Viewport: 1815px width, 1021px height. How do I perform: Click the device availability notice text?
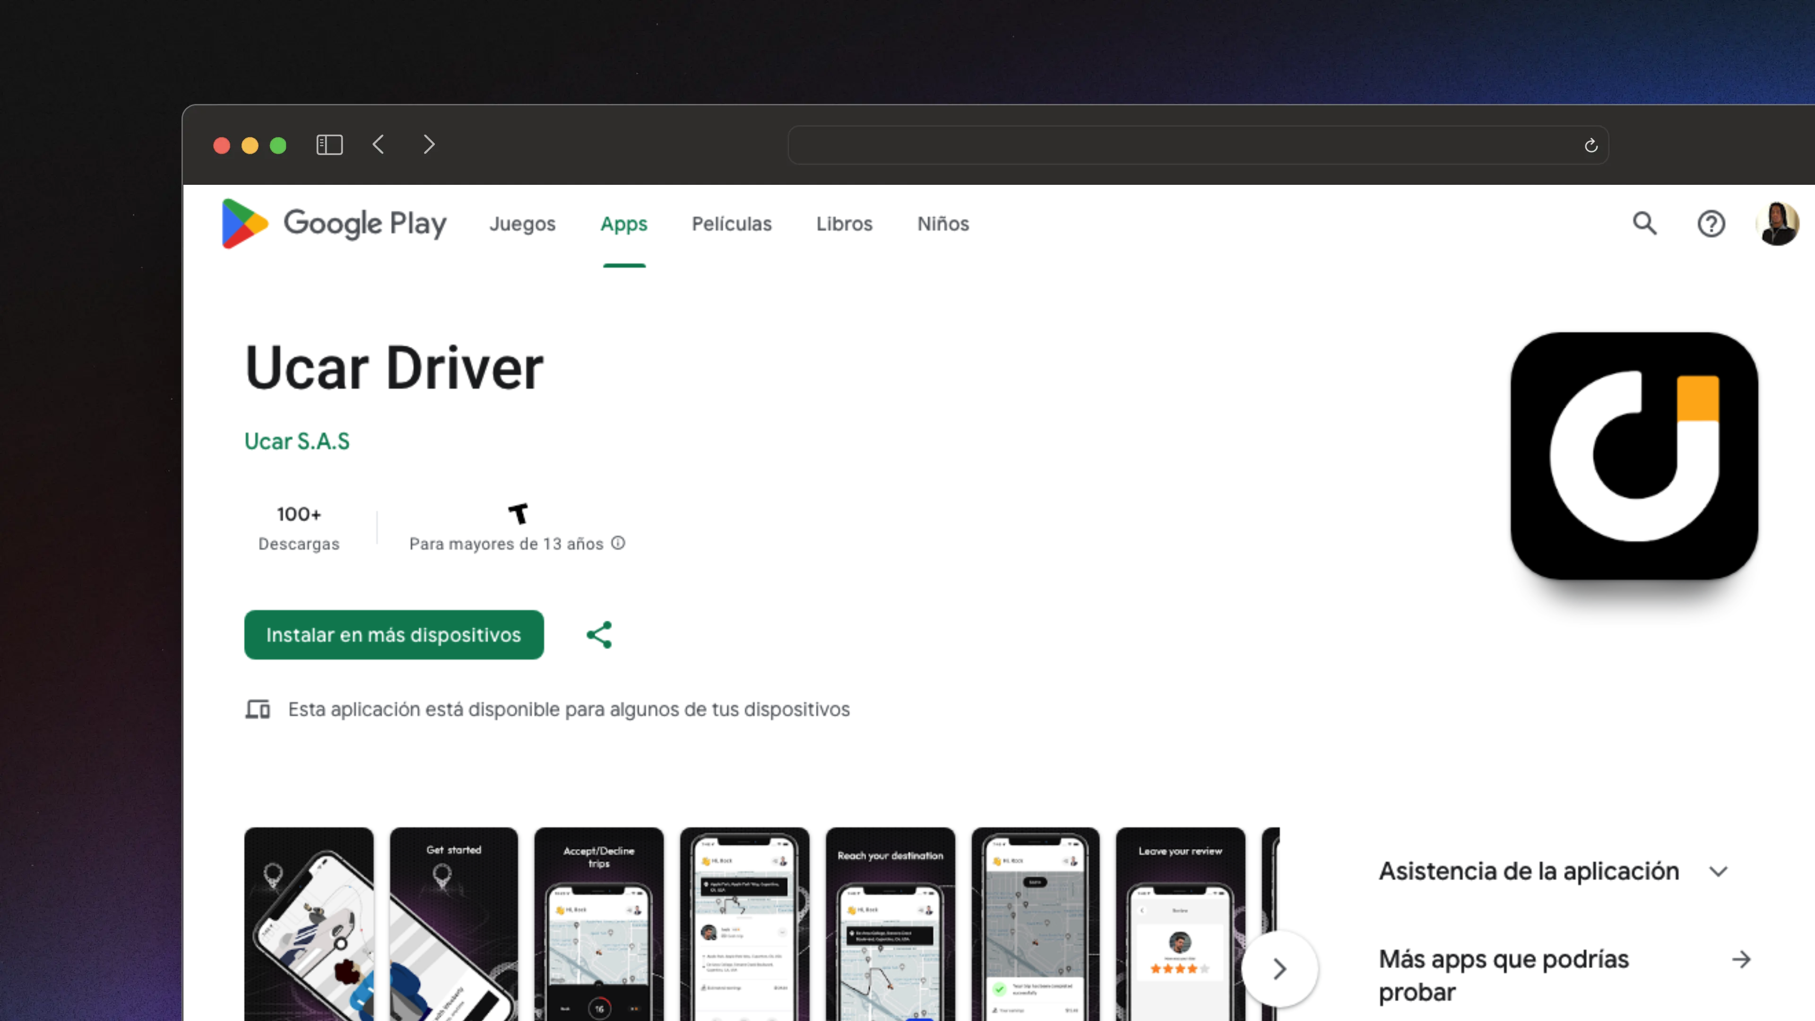[569, 709]
